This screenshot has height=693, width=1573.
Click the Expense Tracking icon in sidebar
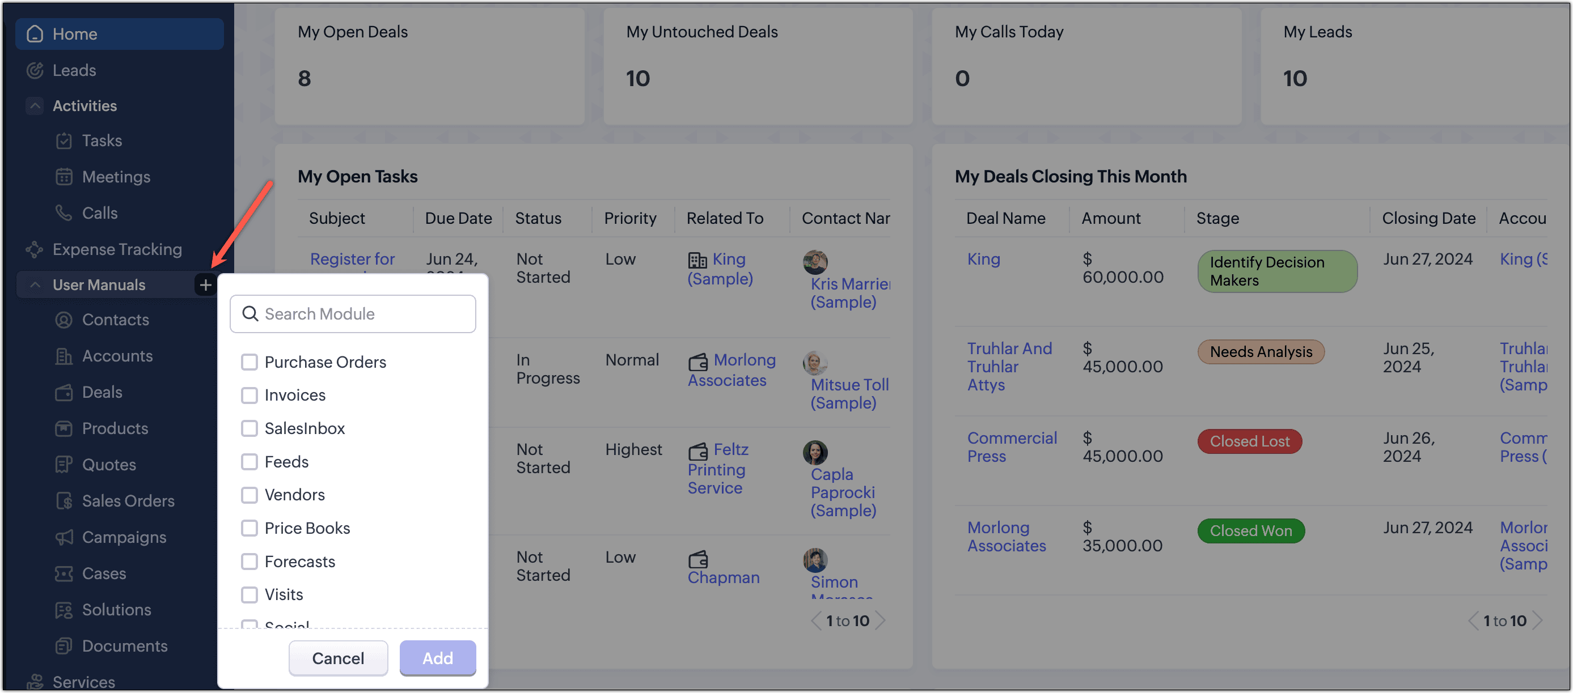(35, 249)
